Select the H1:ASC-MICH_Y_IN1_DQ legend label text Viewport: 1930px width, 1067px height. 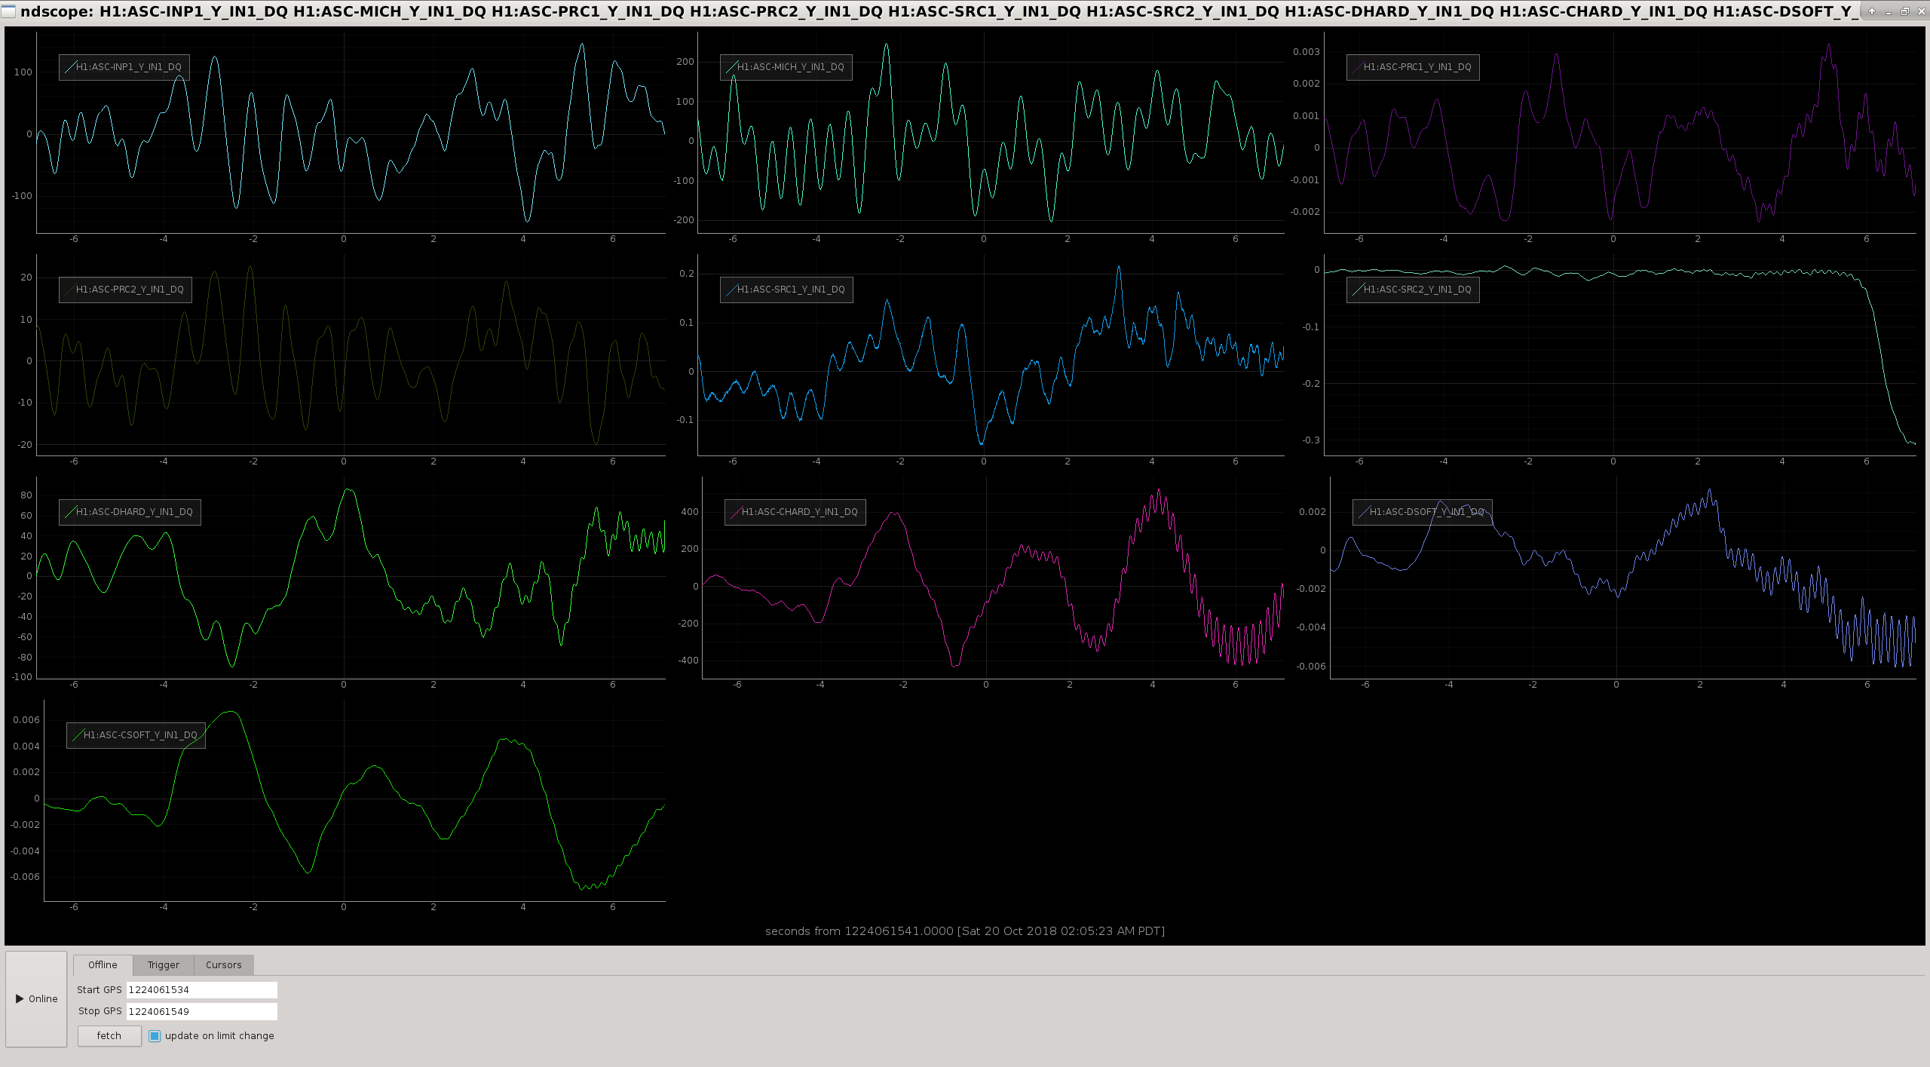point(791,67)
